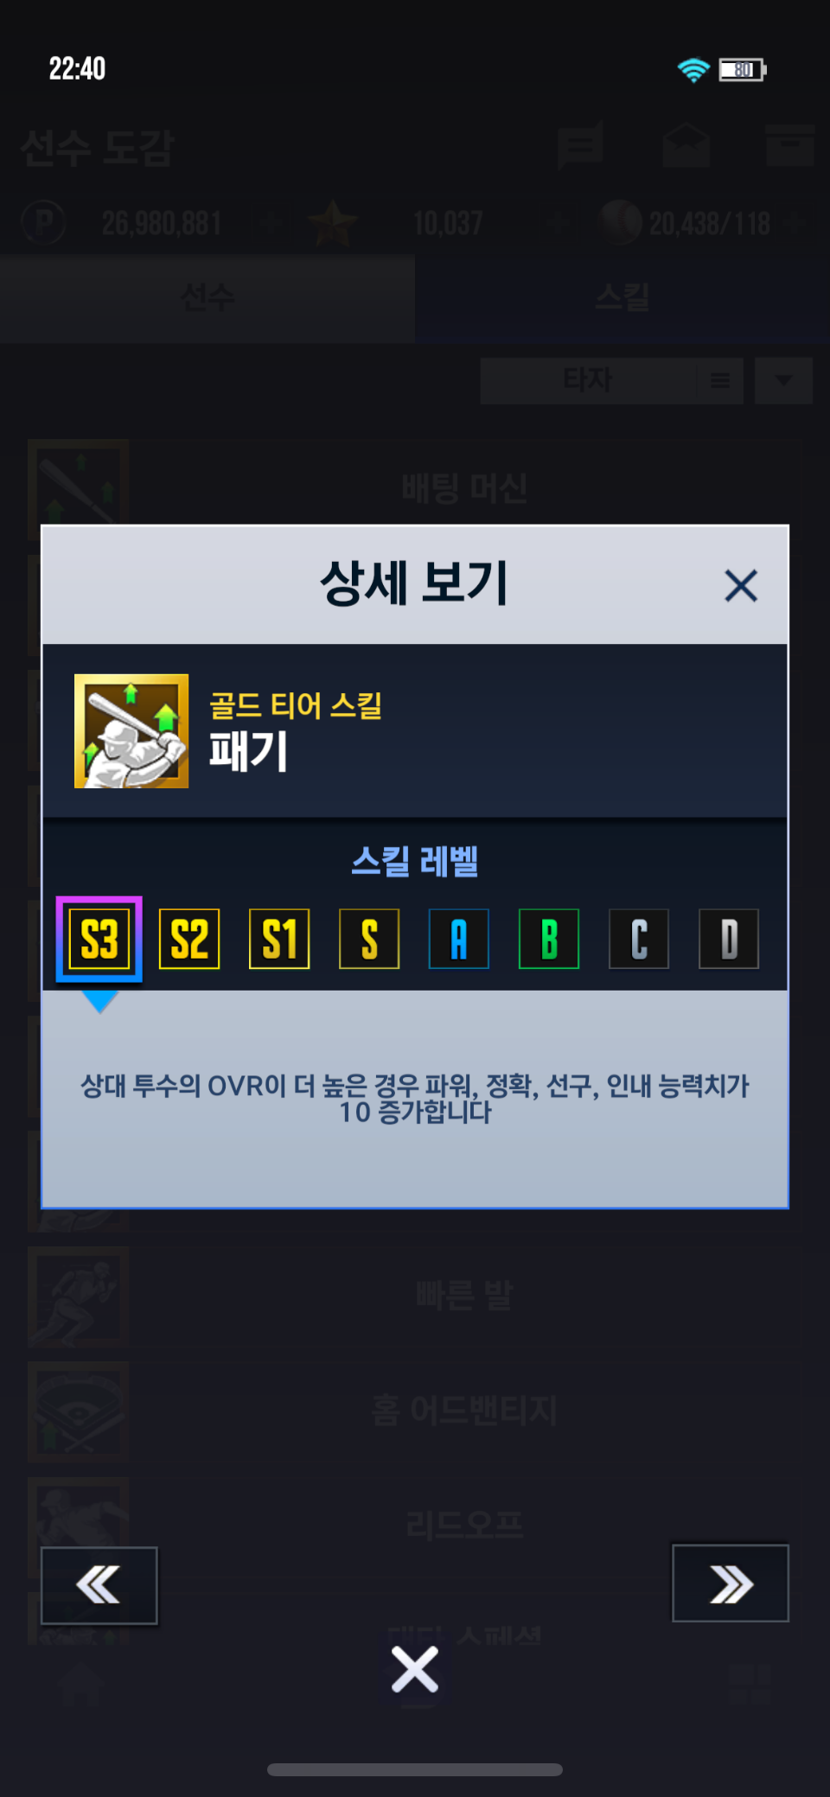Choose the S skill level icon
This screenshot has height=1797, width=830.
(369, 939)
